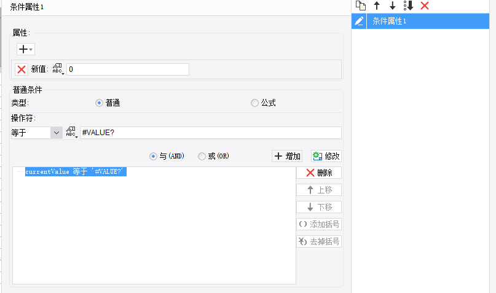Click the pencil edit icon beside 条件属性1
496x293 pixels.
click(x=359, y=21)
